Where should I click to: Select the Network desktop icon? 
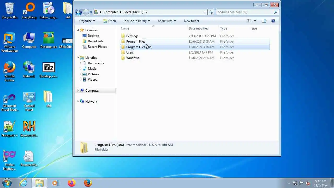[x=29, y=70]
